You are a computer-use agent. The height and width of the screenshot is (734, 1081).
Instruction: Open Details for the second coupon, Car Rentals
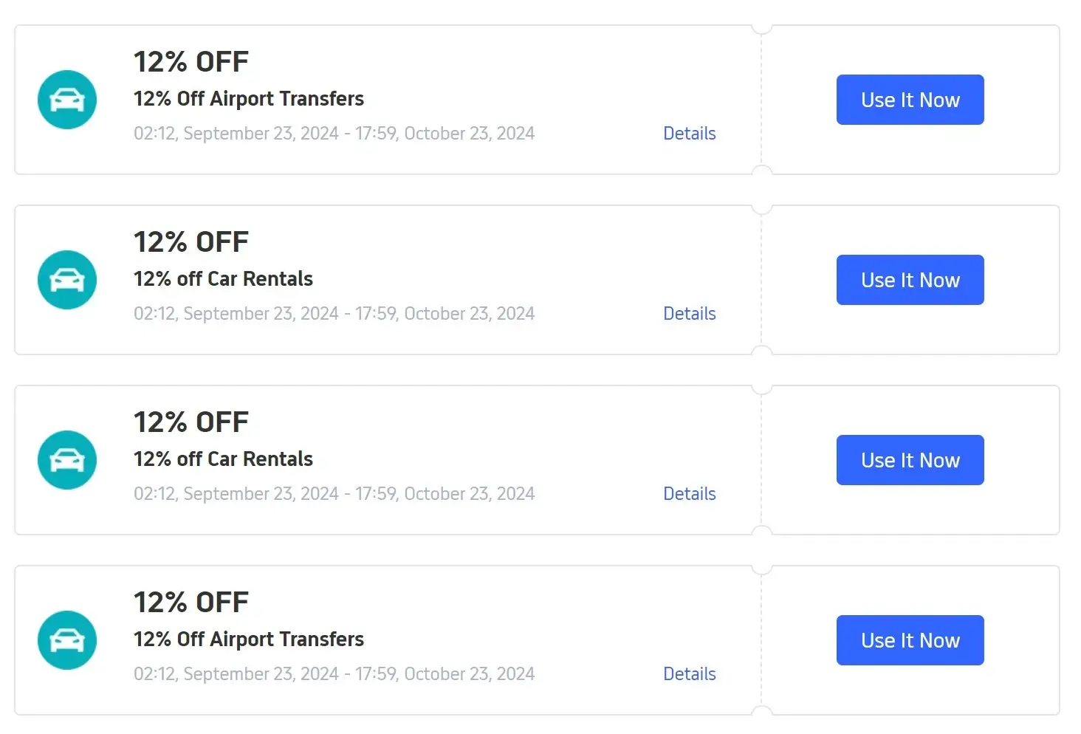coord(689,314)
